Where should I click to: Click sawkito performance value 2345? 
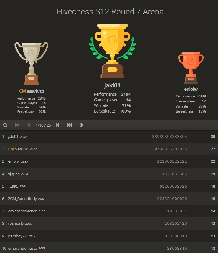click(42, 98)
